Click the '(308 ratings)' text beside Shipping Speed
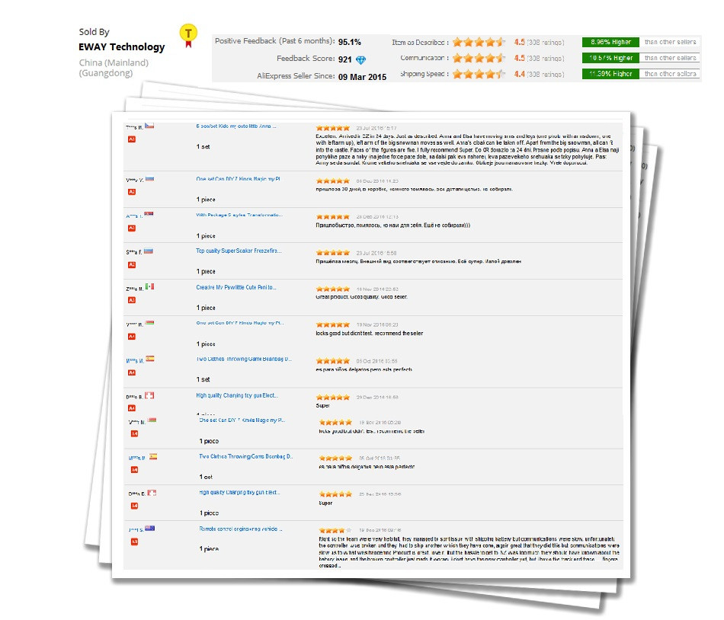This screenshot has height=620, width=724. pyautogui.click(x=553, y=74)
